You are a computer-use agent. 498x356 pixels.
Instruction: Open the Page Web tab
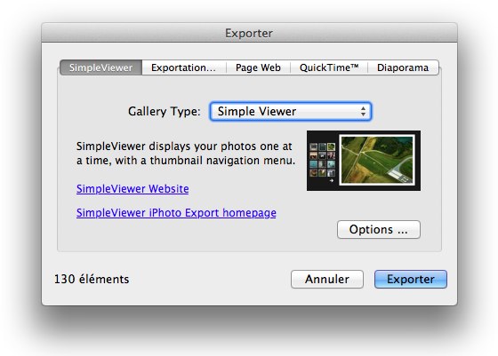pyautogui.click(x=258, y=67)
